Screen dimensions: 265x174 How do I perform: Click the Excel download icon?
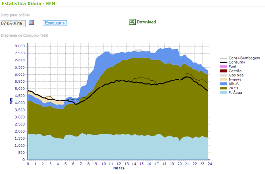132,22
